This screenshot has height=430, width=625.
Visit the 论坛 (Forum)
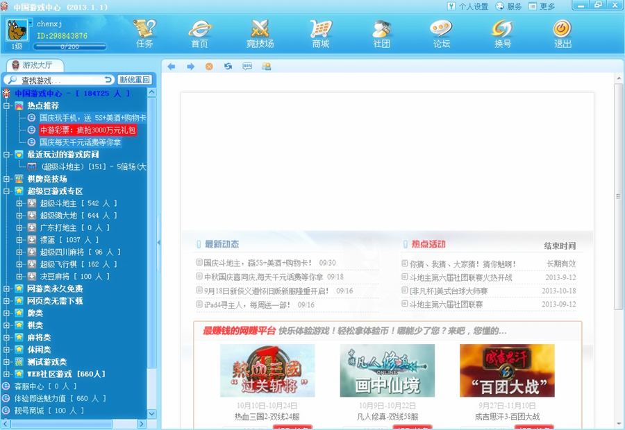pyautogui.click(x=441, y=33)
